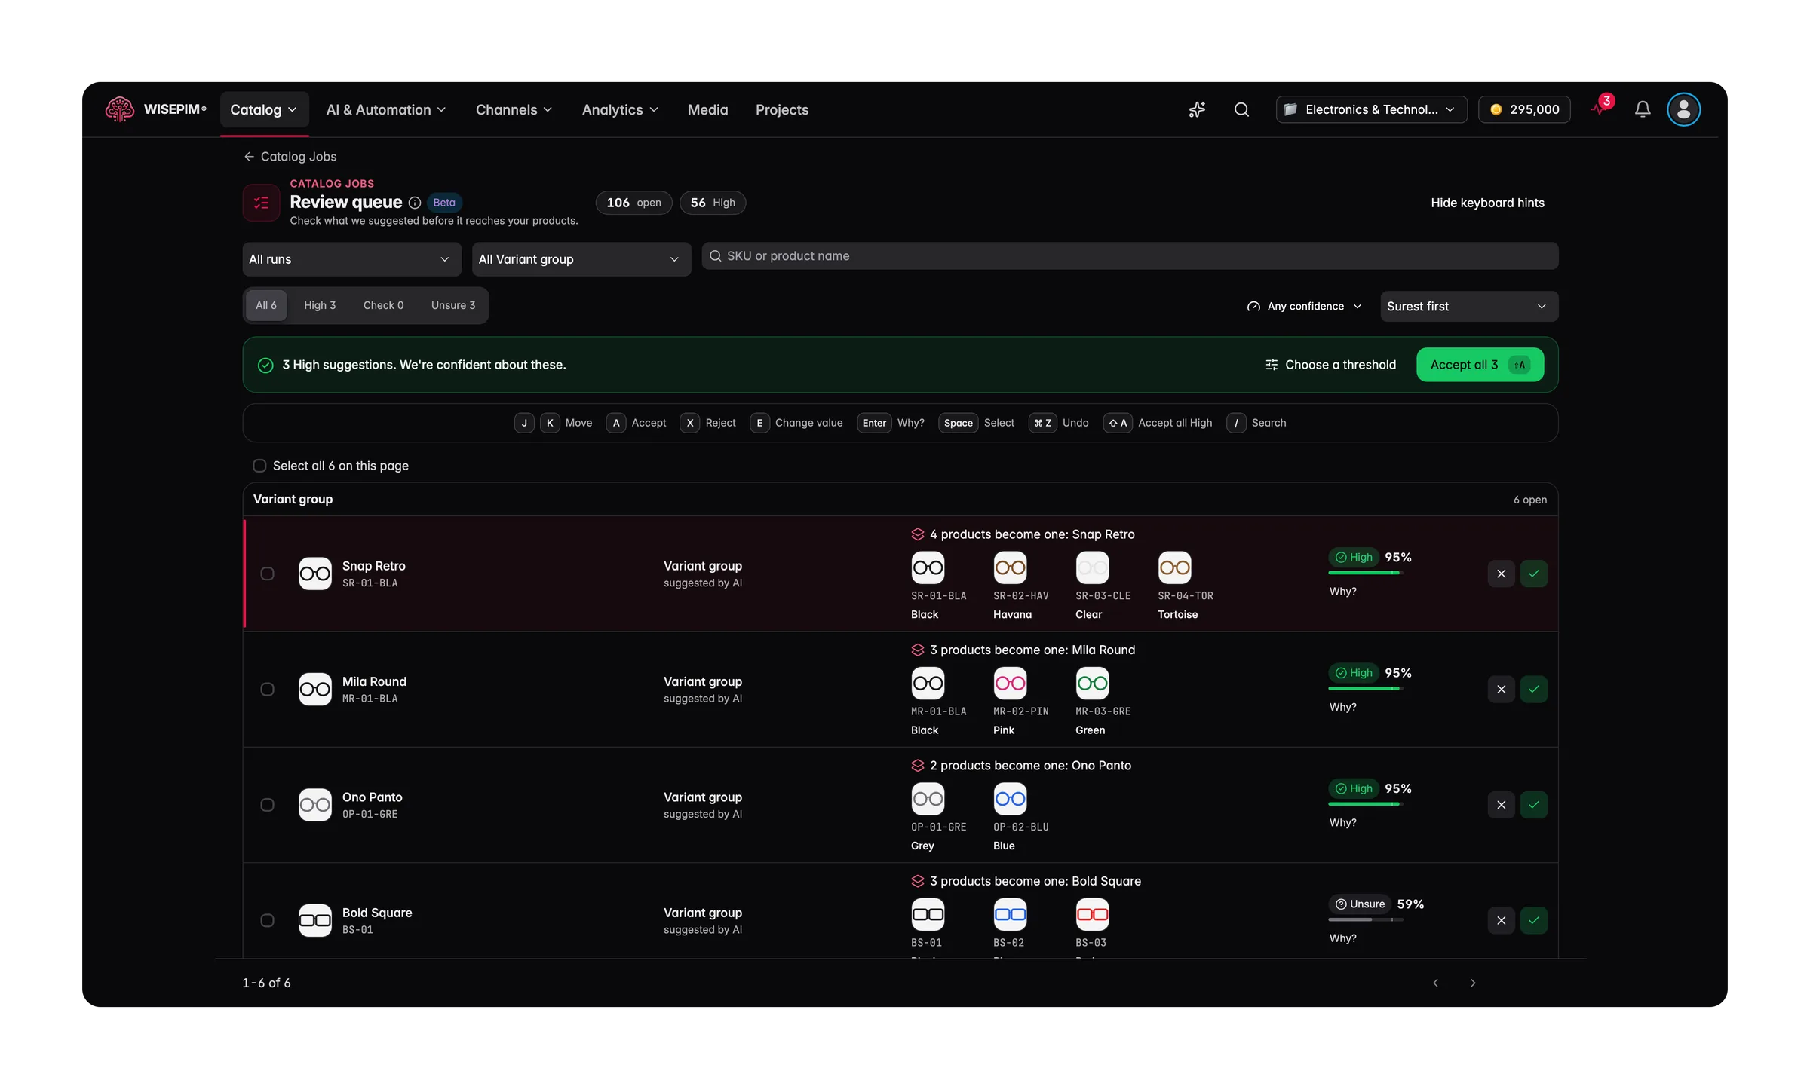The height and width of the screenshot is (1089, 1810).
Task: Open the Media menu item
Action: click(x=707, y=110)
